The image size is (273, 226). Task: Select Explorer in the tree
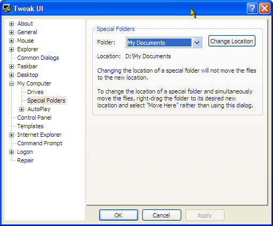(x=28, y=49)
